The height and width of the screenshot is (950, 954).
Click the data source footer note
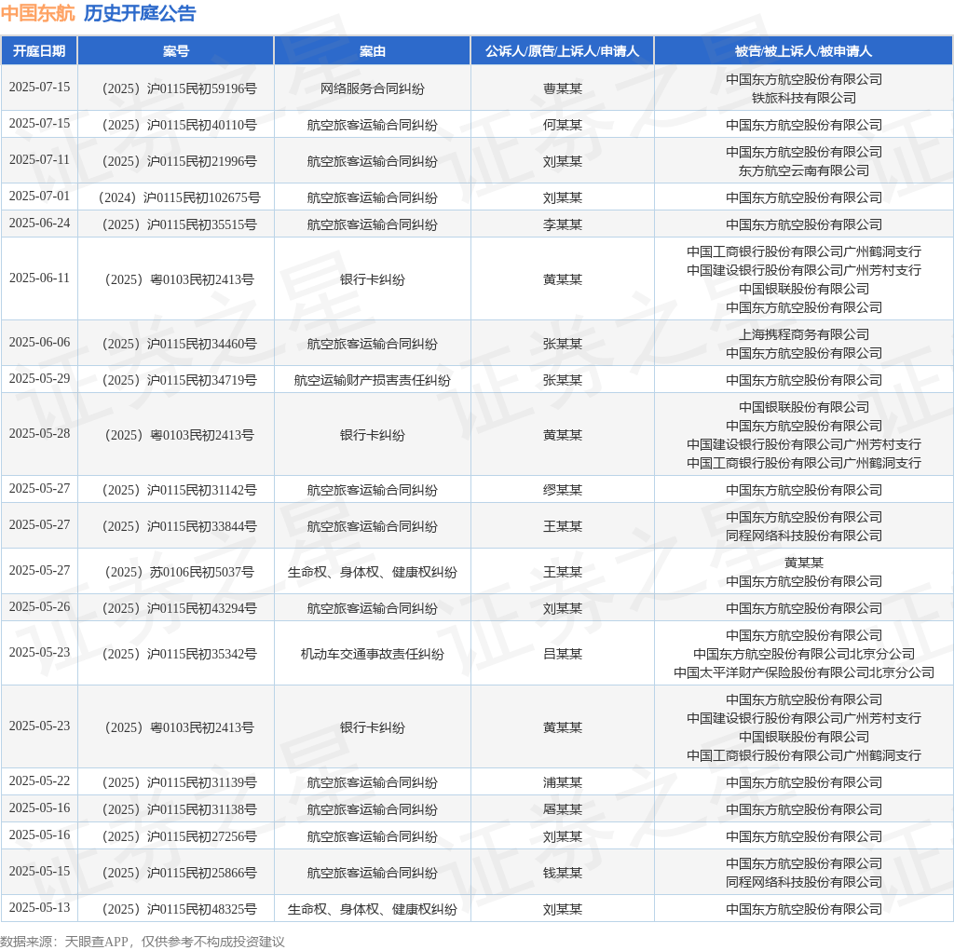[143, 942]
